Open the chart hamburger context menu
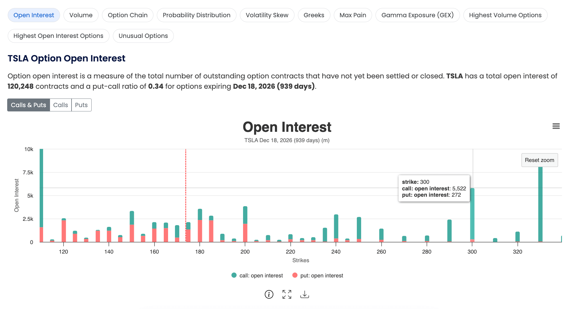This screenshot has width=570, height=309. point(556,126)
